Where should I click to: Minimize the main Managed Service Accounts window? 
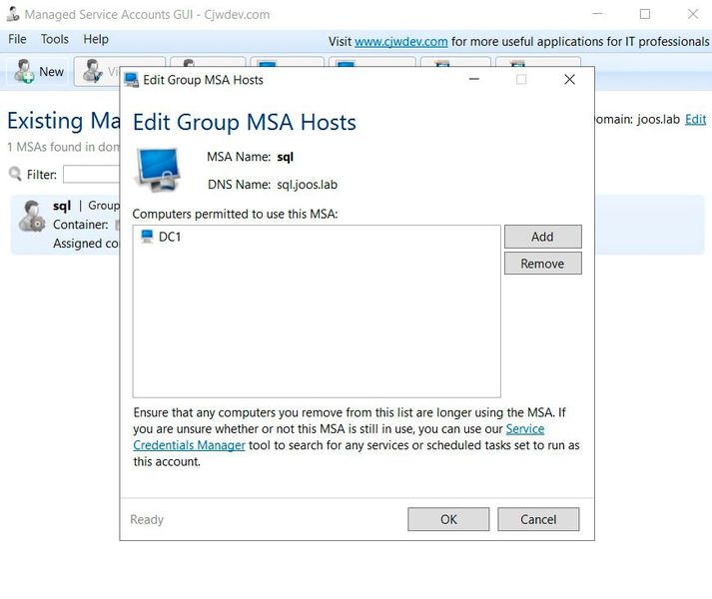pyautogui.click(x=597, y=14)
